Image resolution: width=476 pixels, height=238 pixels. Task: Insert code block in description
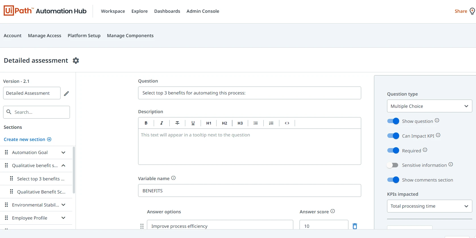[x=287, y=123]
